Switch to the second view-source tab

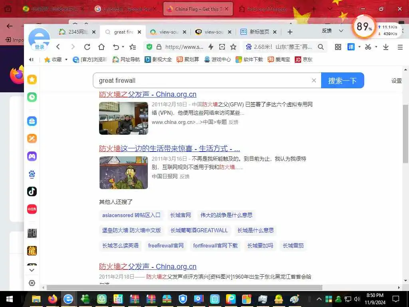(213, 32)
